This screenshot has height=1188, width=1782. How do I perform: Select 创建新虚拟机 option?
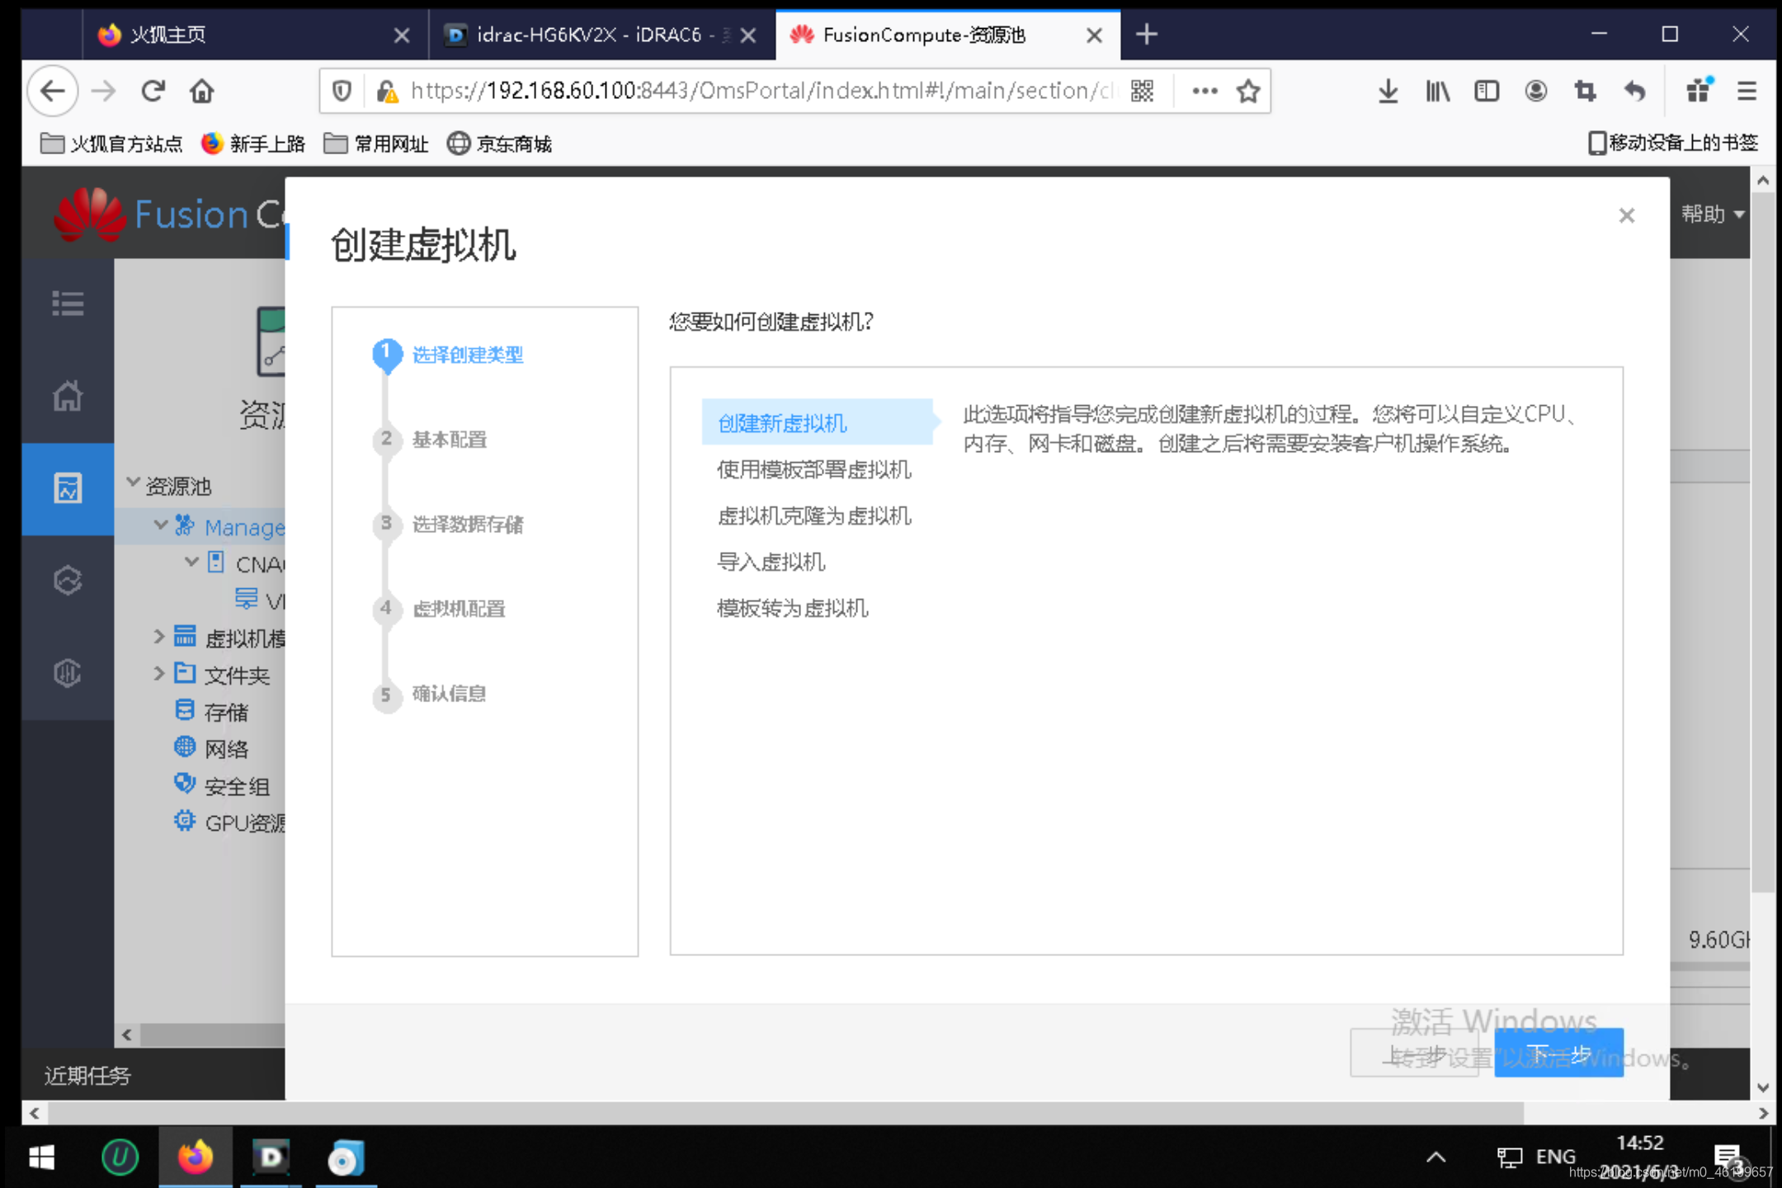817,423
